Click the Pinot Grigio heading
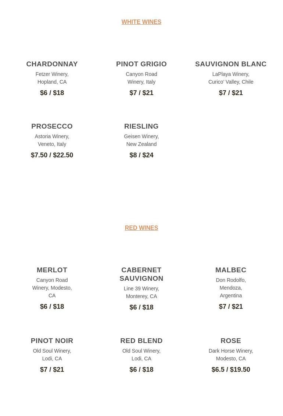The image size is (283, 416). (141, 64)
